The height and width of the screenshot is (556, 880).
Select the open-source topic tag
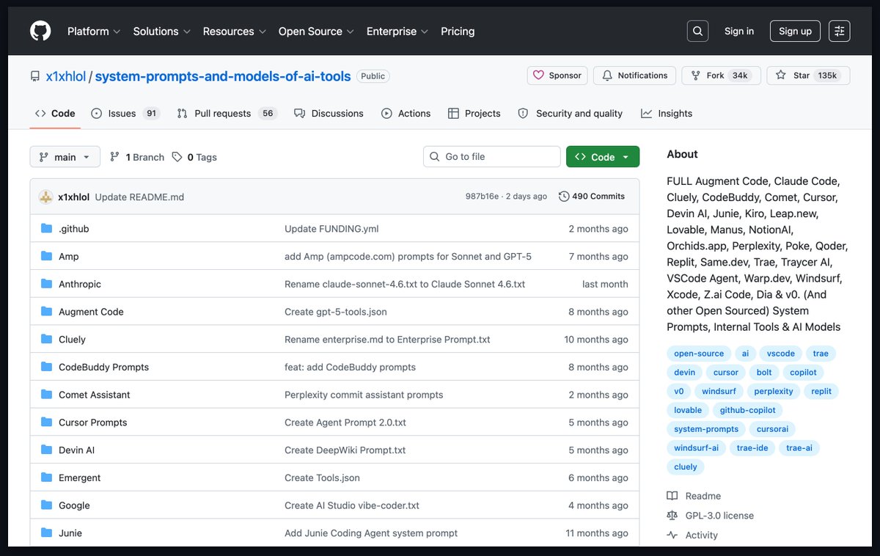click(x=699, y=354)
